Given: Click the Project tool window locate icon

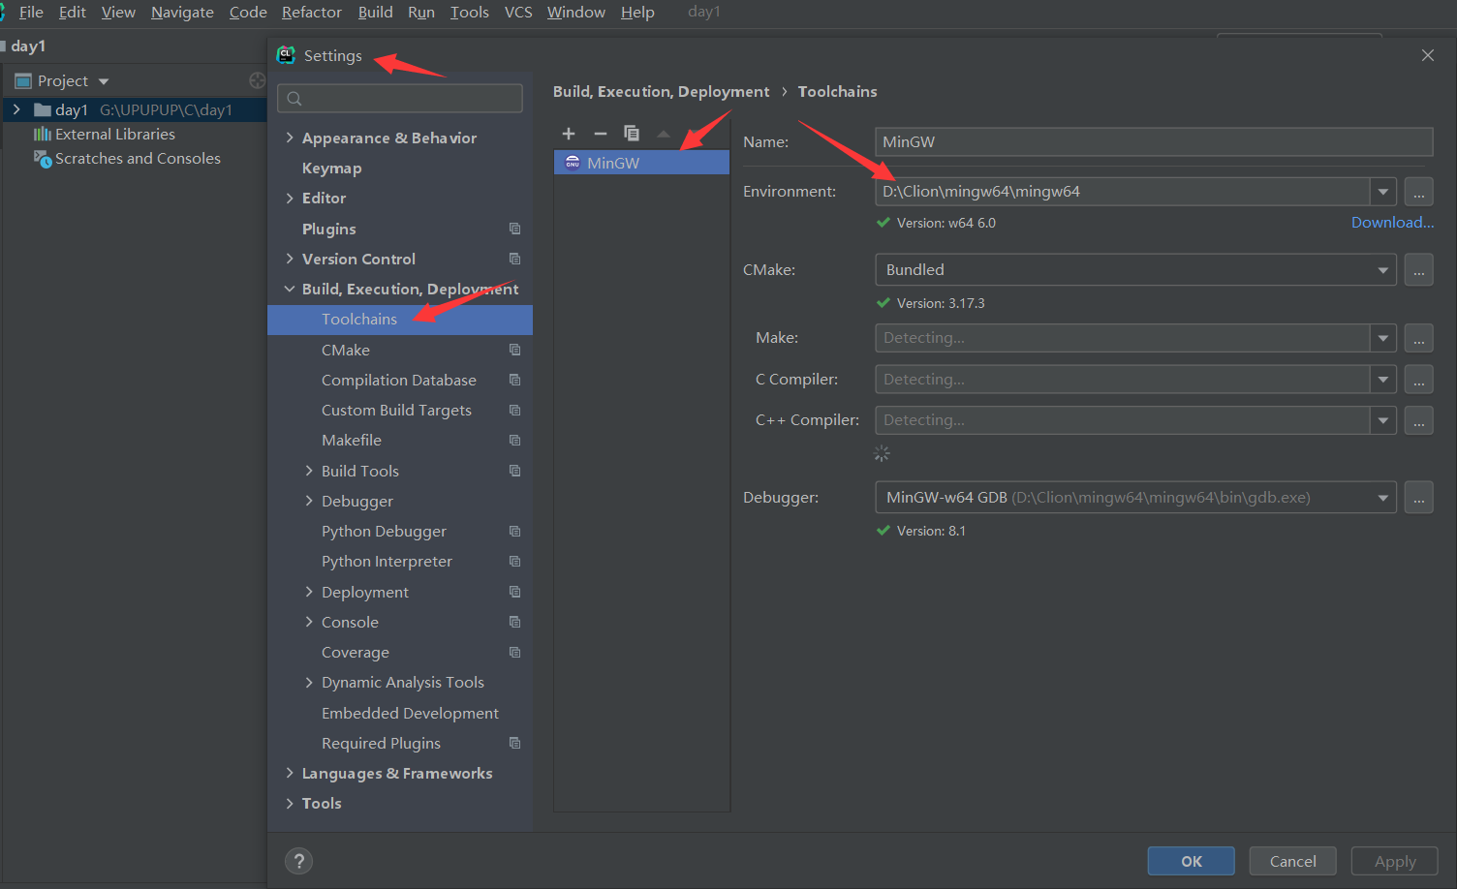Looking at the screenshot, I should coord(258,80).
